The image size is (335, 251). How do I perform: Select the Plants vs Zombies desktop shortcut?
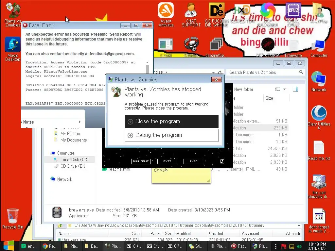(13, 15)
